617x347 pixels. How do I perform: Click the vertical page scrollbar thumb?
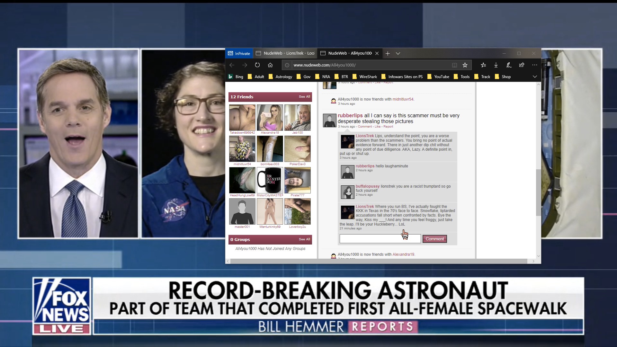click(538, 193)
